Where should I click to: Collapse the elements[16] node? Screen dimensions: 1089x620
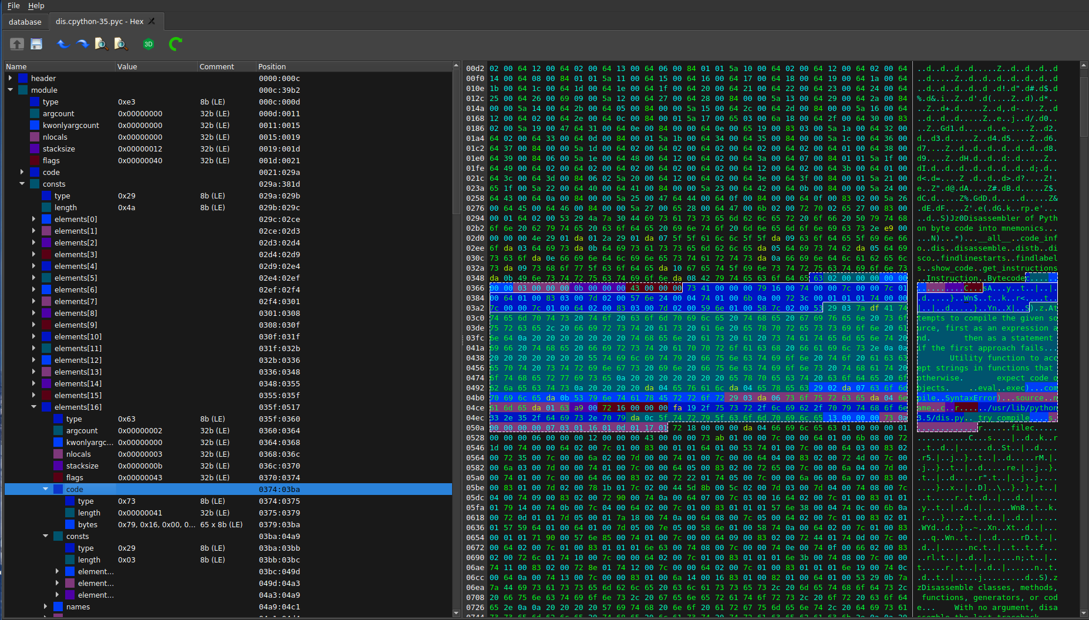[x=34, y=407]
